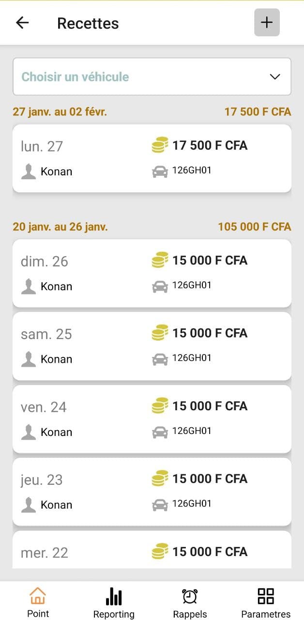Open the dim. 26 entry for Konan

152,273
